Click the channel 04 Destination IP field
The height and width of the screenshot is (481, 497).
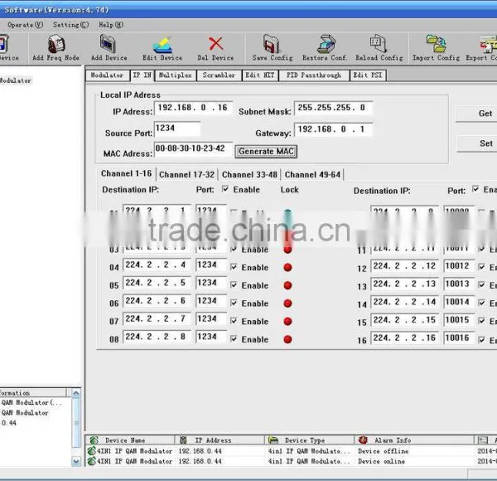[x=157, y=265]
